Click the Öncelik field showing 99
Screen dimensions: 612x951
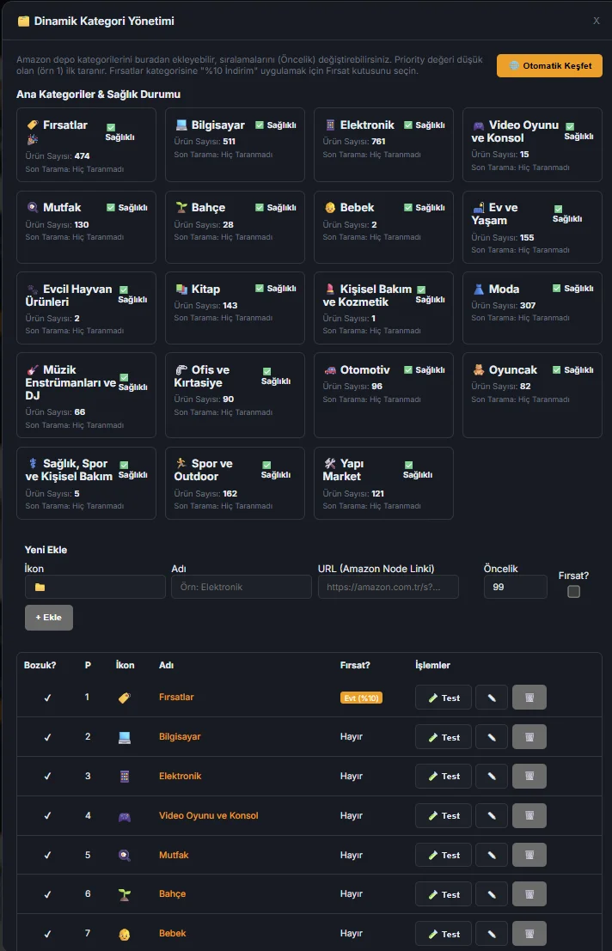pos(516,587)
